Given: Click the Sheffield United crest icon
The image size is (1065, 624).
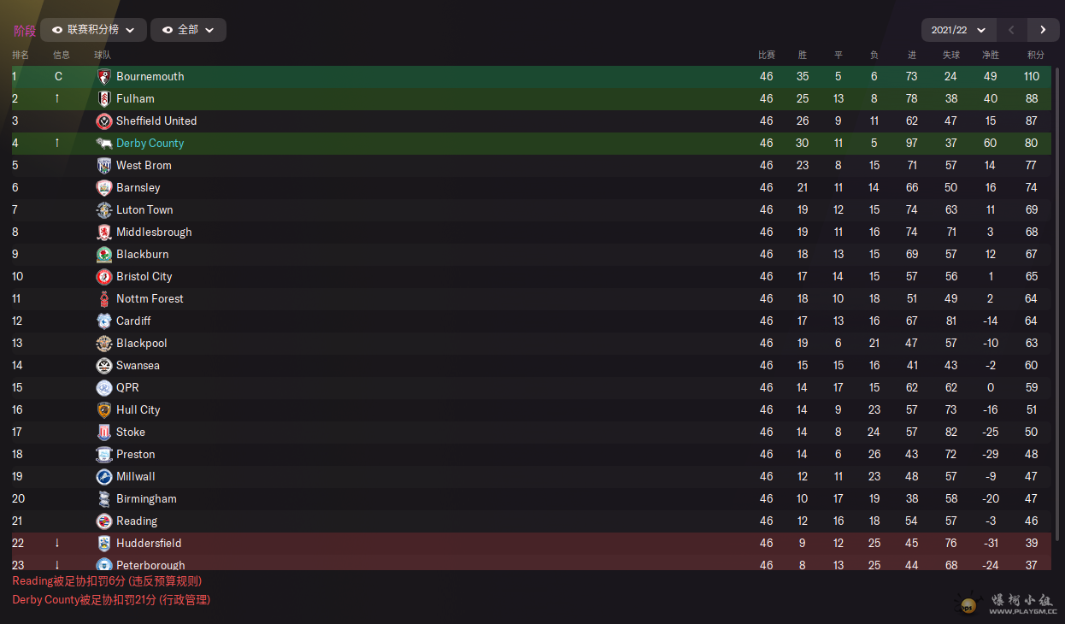Looking at the screenshot, I should point(104,121).
